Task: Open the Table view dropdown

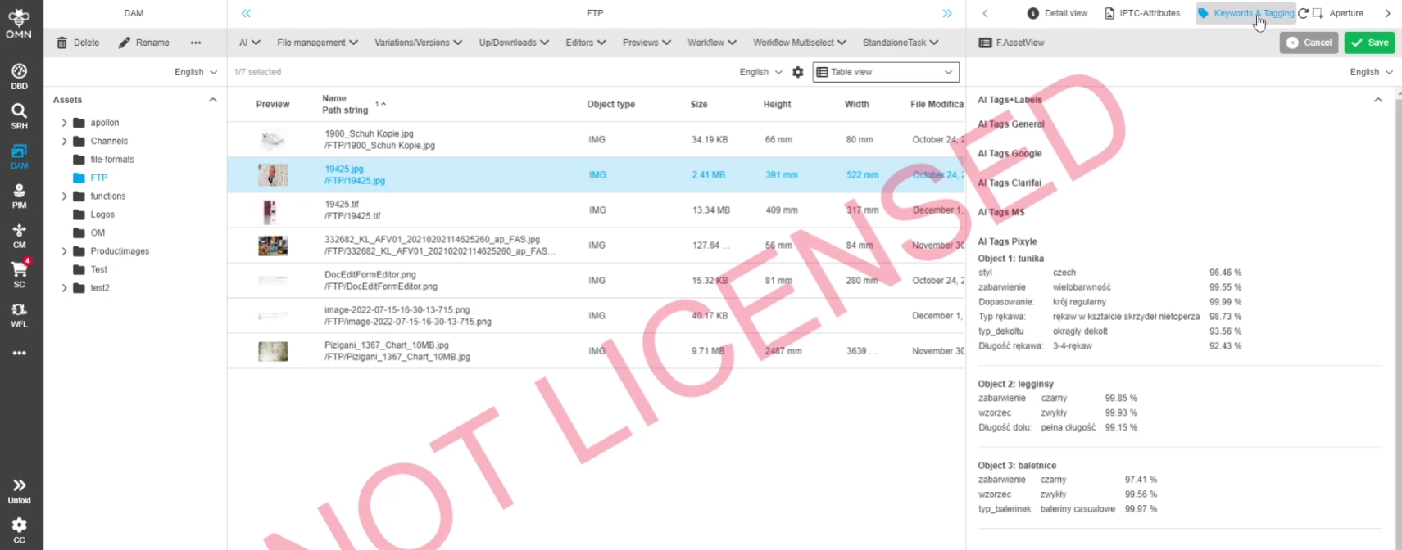Action: [886, 72]
